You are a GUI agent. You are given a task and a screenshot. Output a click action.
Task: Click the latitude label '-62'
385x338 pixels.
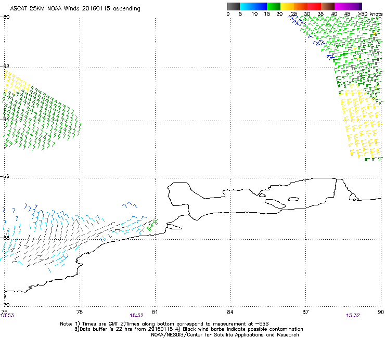(5, 67)
